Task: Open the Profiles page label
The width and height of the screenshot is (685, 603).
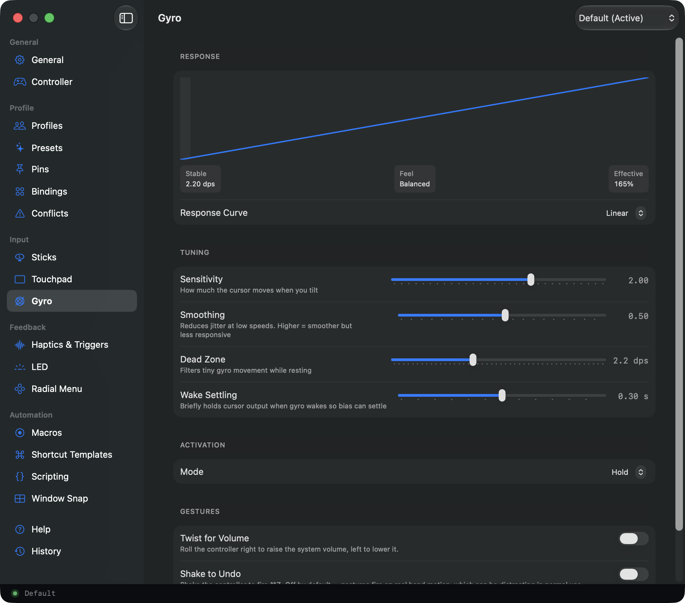Action: pyautogui.click(x=47, y=126)
